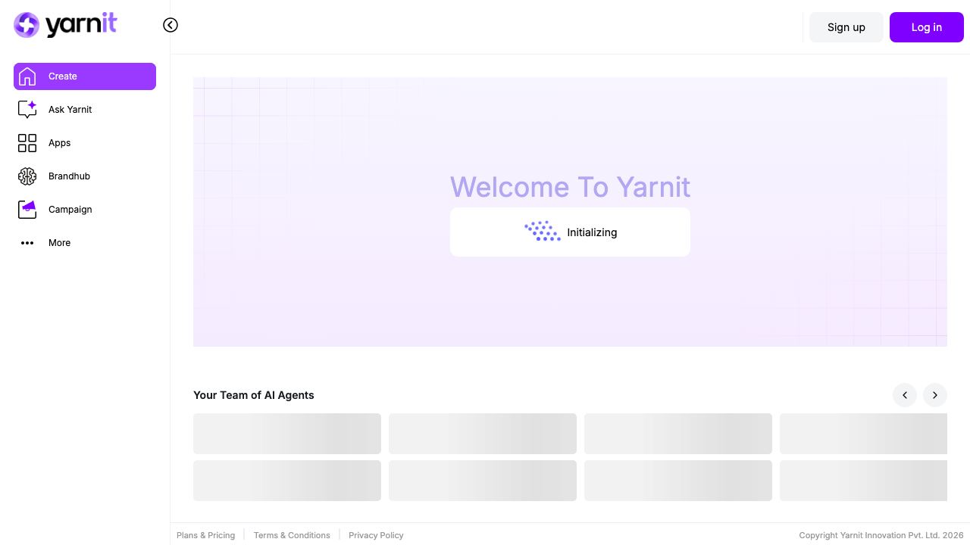Show previous AI agents with left chevron

905,395
